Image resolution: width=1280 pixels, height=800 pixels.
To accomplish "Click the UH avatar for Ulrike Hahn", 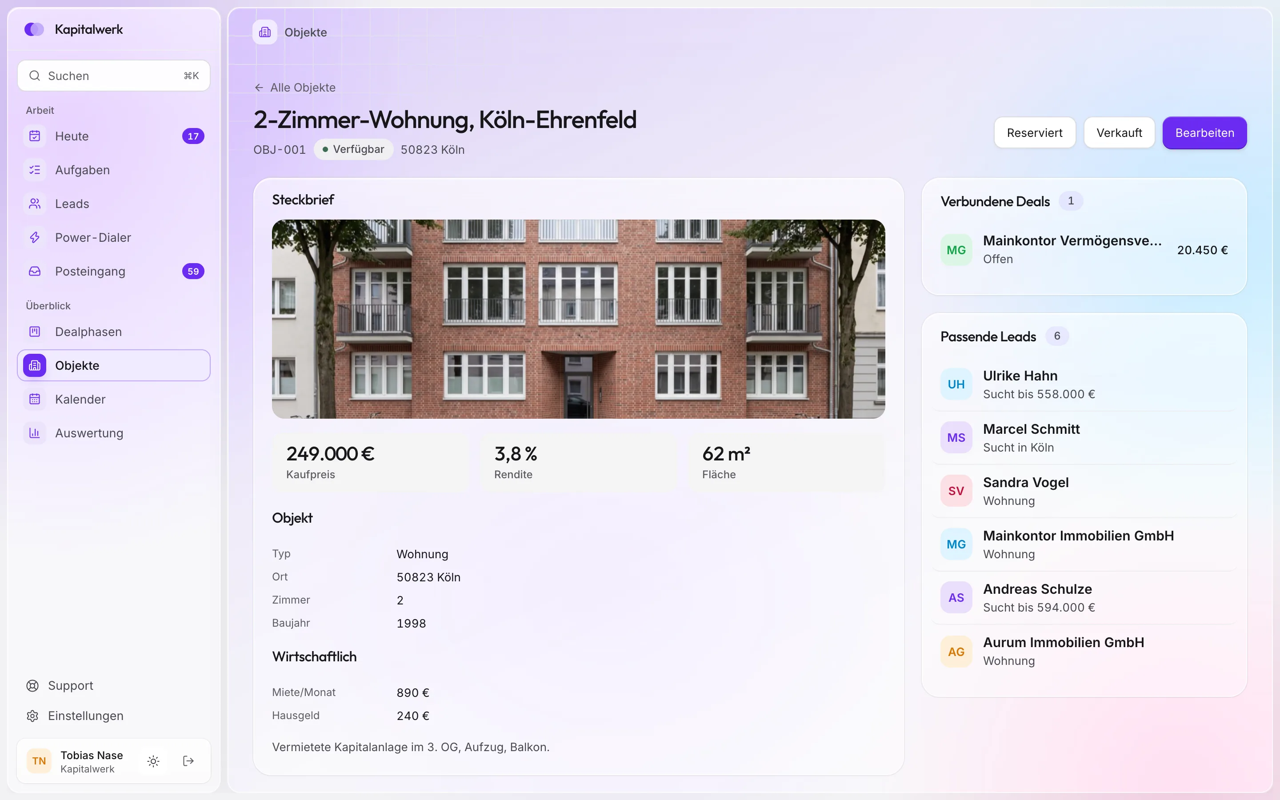I will (x=956, y=384).
